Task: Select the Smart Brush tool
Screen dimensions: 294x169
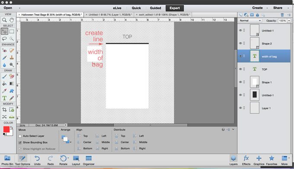Action: [4, 57]
